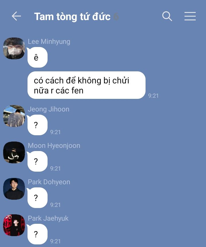
Task: Open Lee Minhyung's profile picture
Action: pyautogui.click(x=14, y=48)
